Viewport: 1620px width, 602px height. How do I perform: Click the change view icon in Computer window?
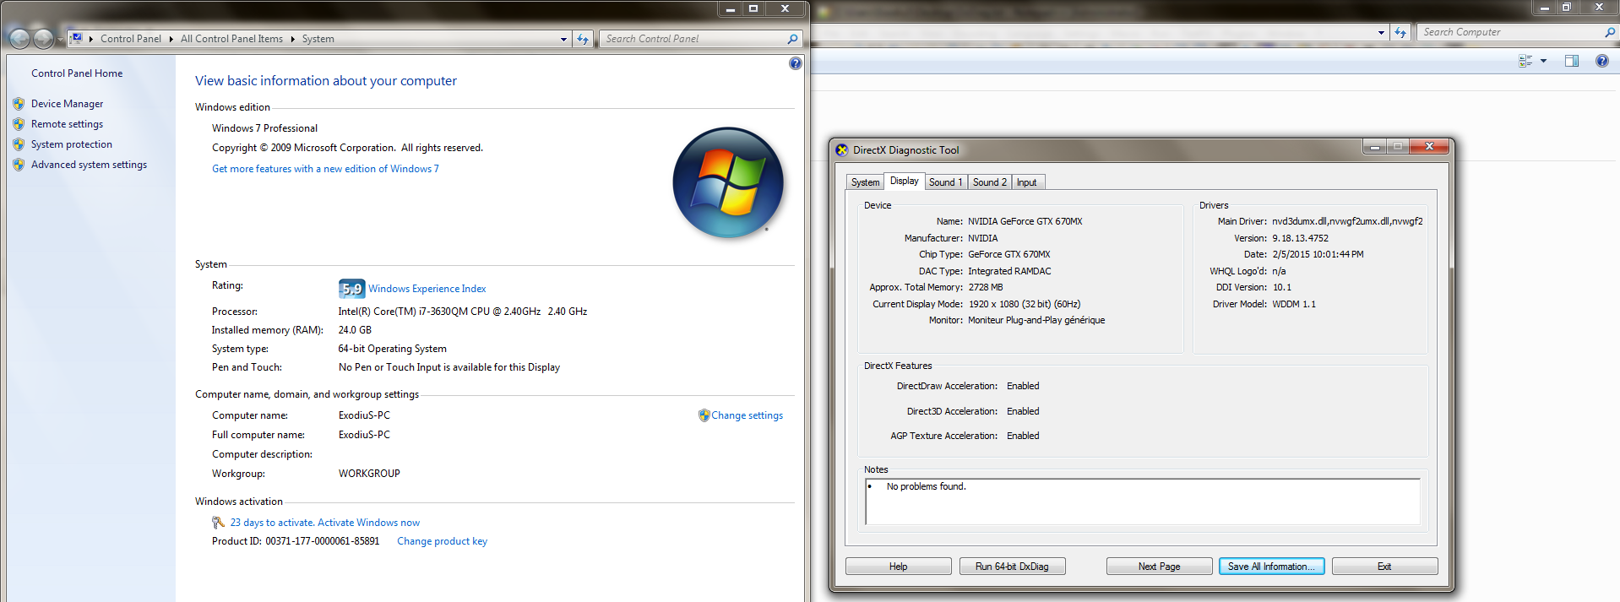click(x=1525, y=61)
